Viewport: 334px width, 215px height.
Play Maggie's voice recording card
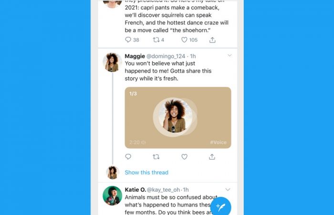tap(177, 118)
